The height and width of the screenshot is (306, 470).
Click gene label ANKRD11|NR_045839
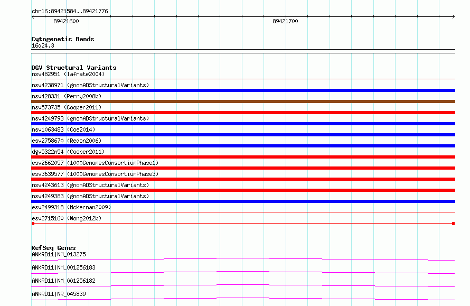(x=59, y=294)
